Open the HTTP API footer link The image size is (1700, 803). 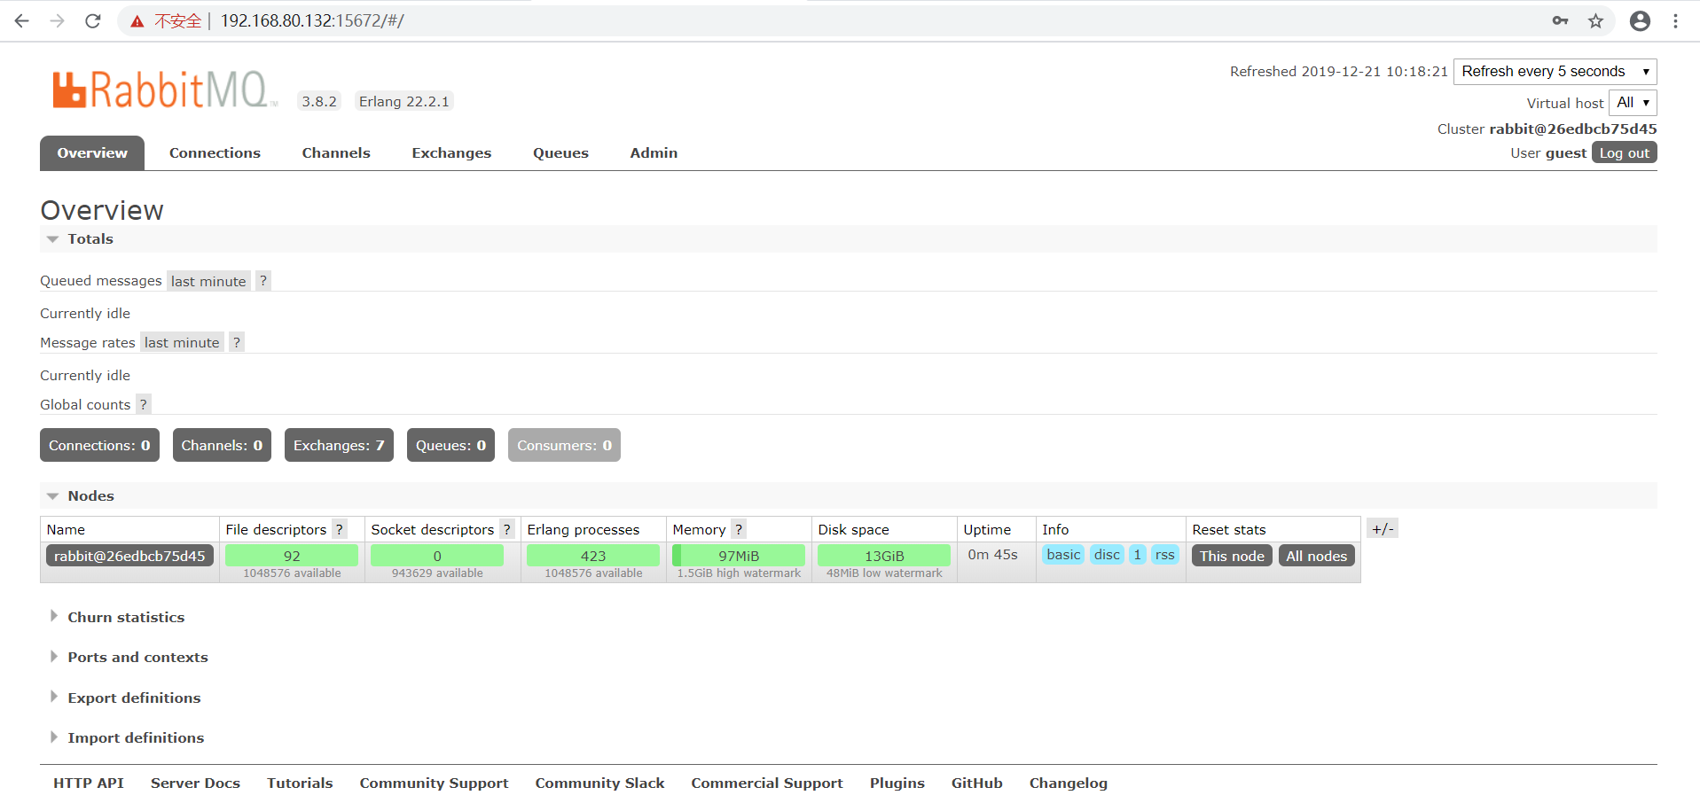[x=89, y=784]
